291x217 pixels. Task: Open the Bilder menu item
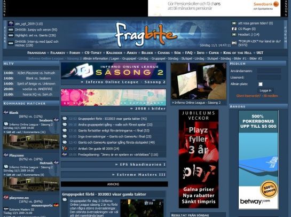tap(147, 53)
